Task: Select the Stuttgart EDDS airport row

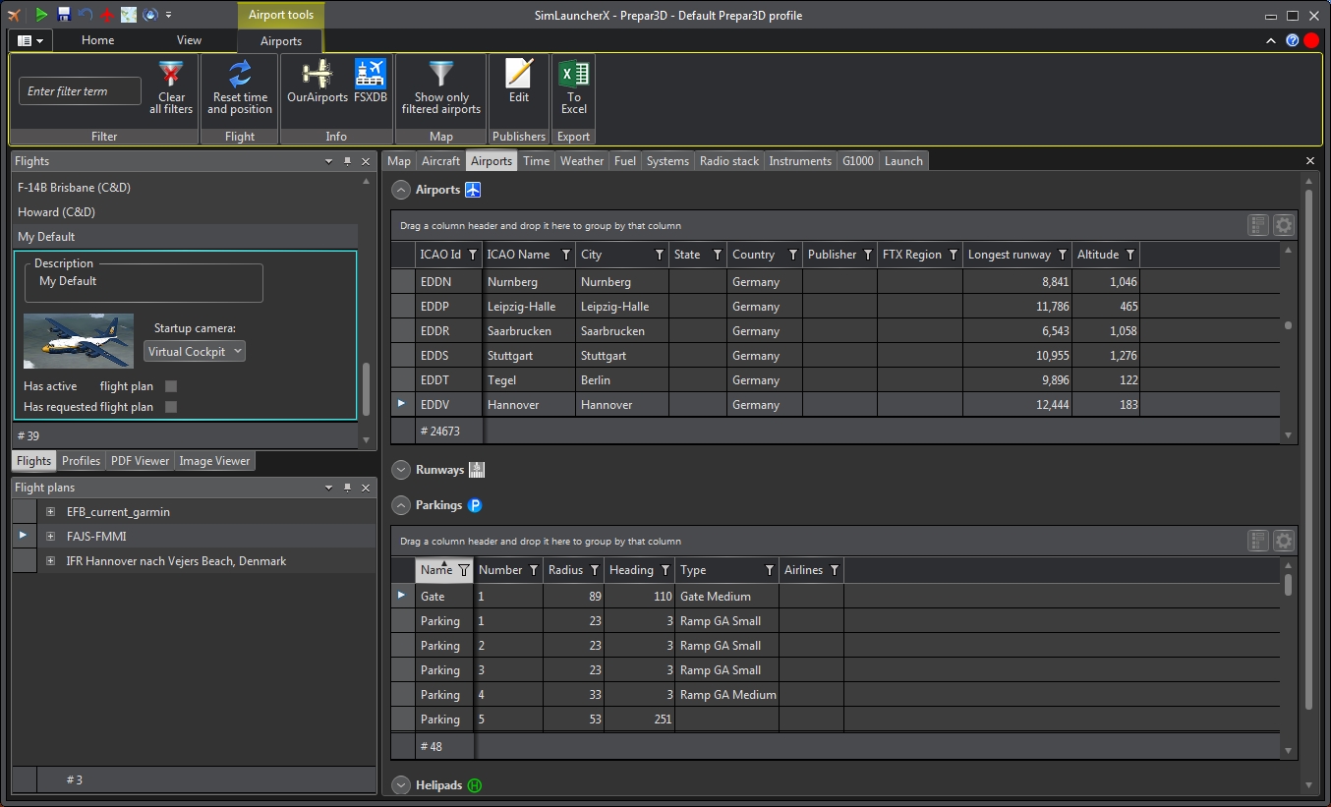Action: 836,356
